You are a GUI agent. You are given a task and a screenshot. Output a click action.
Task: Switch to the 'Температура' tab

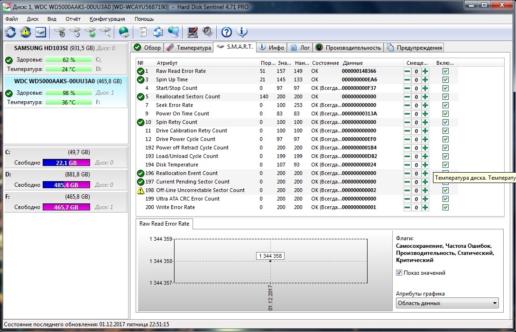click(189, 48)
